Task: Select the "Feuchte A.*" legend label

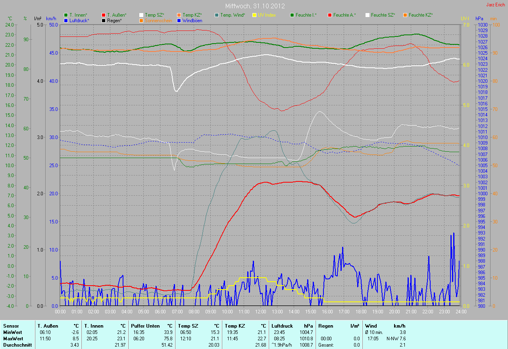Action: tap(344, 15)
